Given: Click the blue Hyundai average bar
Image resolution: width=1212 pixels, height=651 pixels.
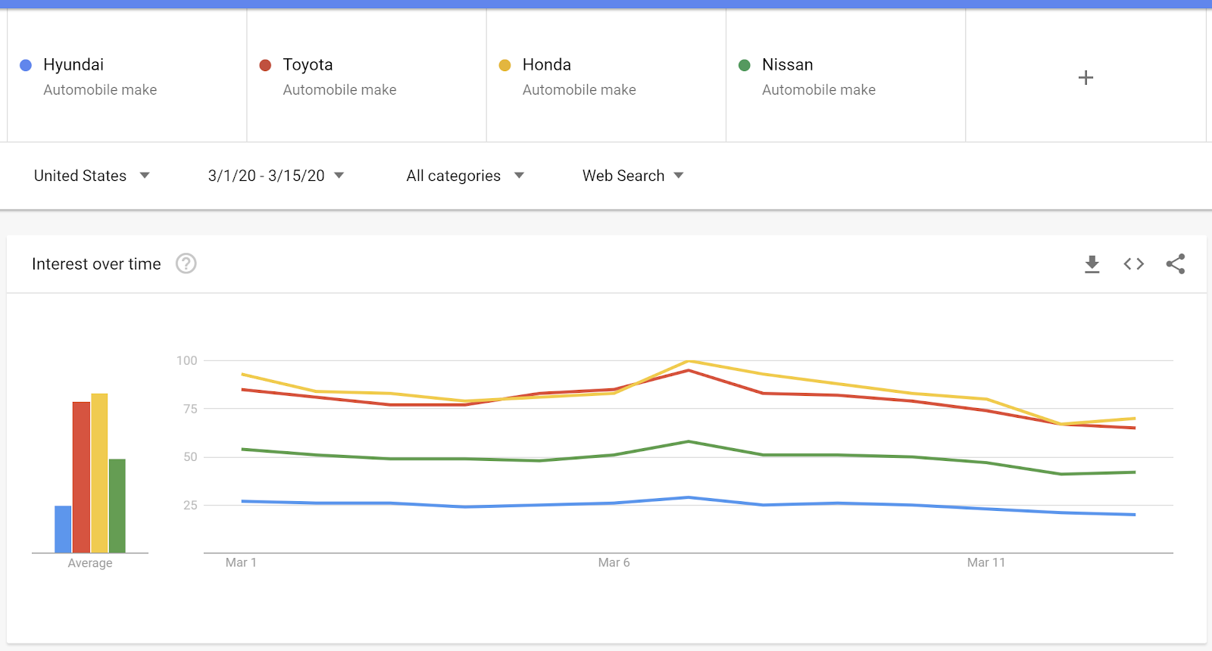Looking at the screenshot, I should (63, 529).
